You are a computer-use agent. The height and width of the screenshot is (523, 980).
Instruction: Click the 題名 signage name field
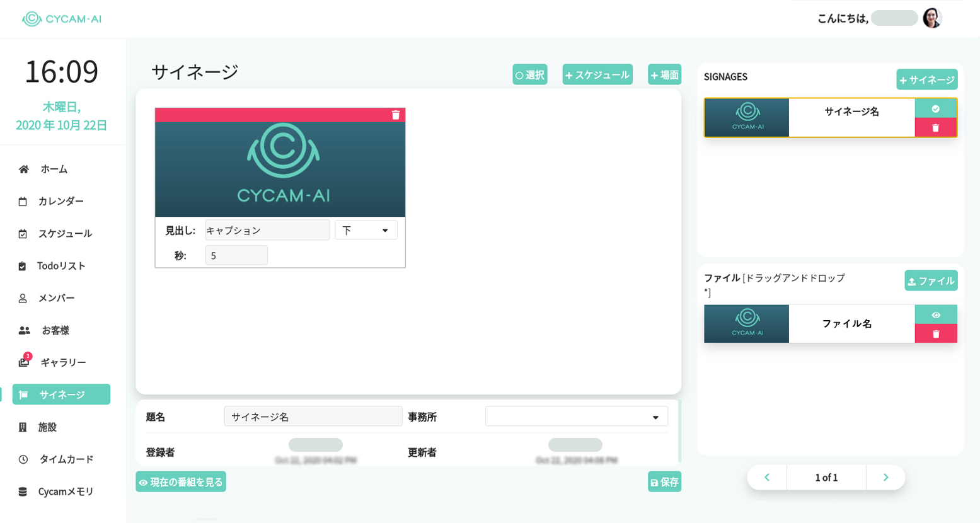click(313, 417)
